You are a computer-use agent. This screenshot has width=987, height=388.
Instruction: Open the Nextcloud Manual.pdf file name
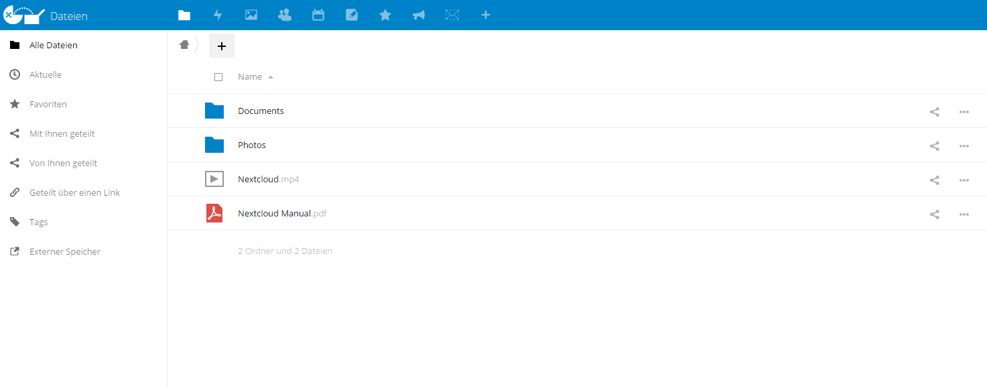pyautogui.click(x=282, y=214)
